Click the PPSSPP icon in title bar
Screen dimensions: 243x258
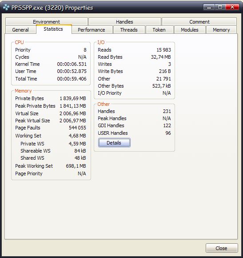(6, 8)
